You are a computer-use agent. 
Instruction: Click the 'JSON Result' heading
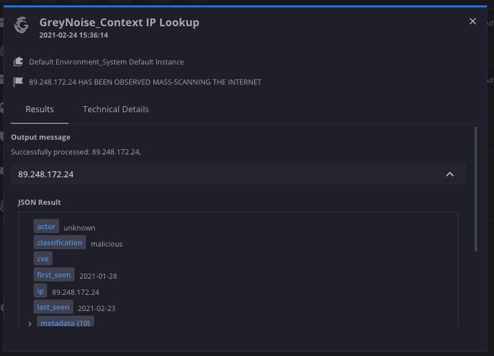40,202
